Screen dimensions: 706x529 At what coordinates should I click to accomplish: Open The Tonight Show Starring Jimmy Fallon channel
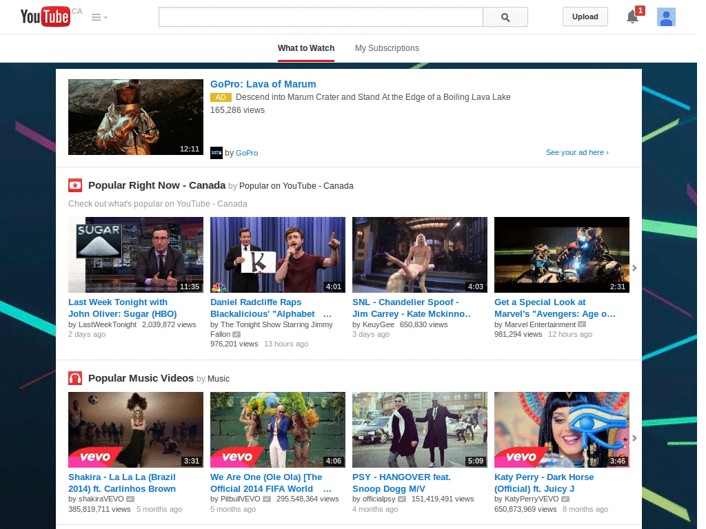[x=272, y=329]
